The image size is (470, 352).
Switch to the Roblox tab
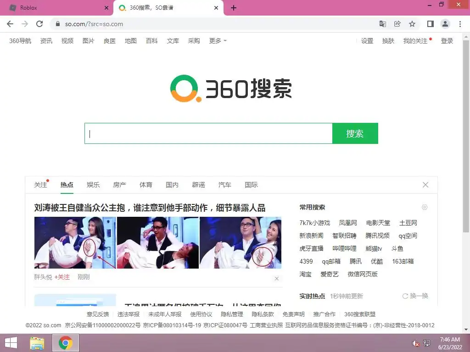(56, 8)
